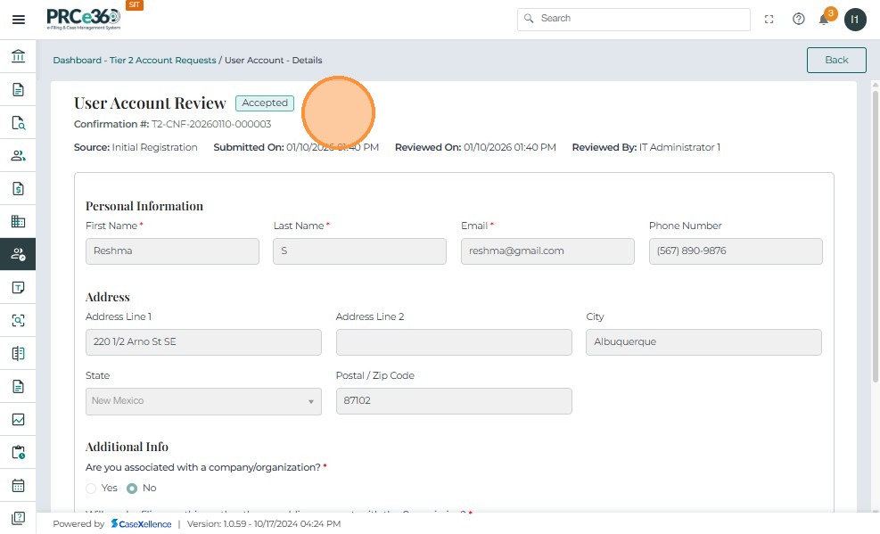Image resolution: width=880 pixels, height=534 pixels.
Task: Open the hamburger navigation menu
Action: pos(18,20)
